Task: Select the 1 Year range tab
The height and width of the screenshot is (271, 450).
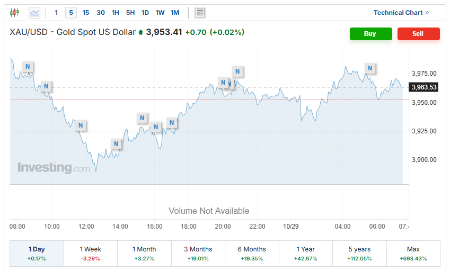Action: point(305,253)
